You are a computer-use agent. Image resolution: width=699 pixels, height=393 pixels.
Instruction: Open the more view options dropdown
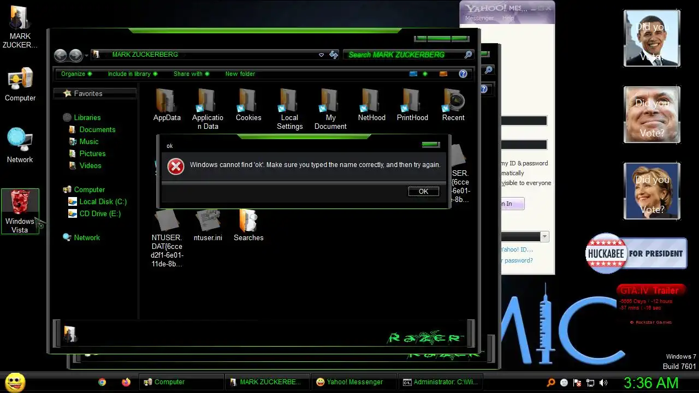[425, 74]
